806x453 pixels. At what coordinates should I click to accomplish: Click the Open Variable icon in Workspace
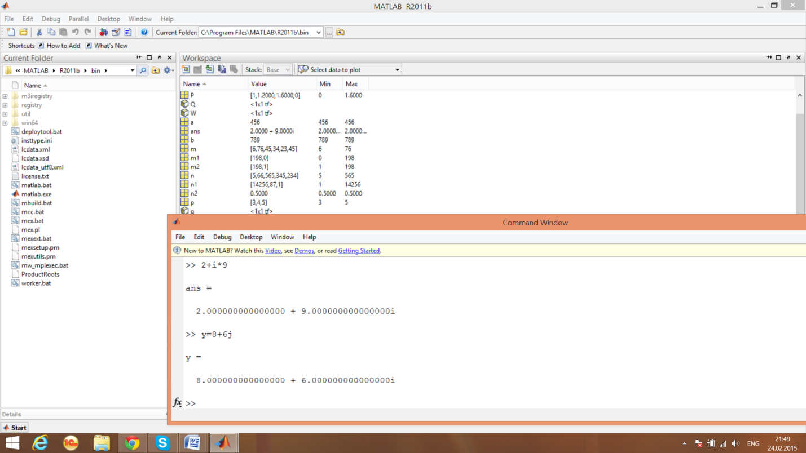pyautogui.click(x=197, y=69)
